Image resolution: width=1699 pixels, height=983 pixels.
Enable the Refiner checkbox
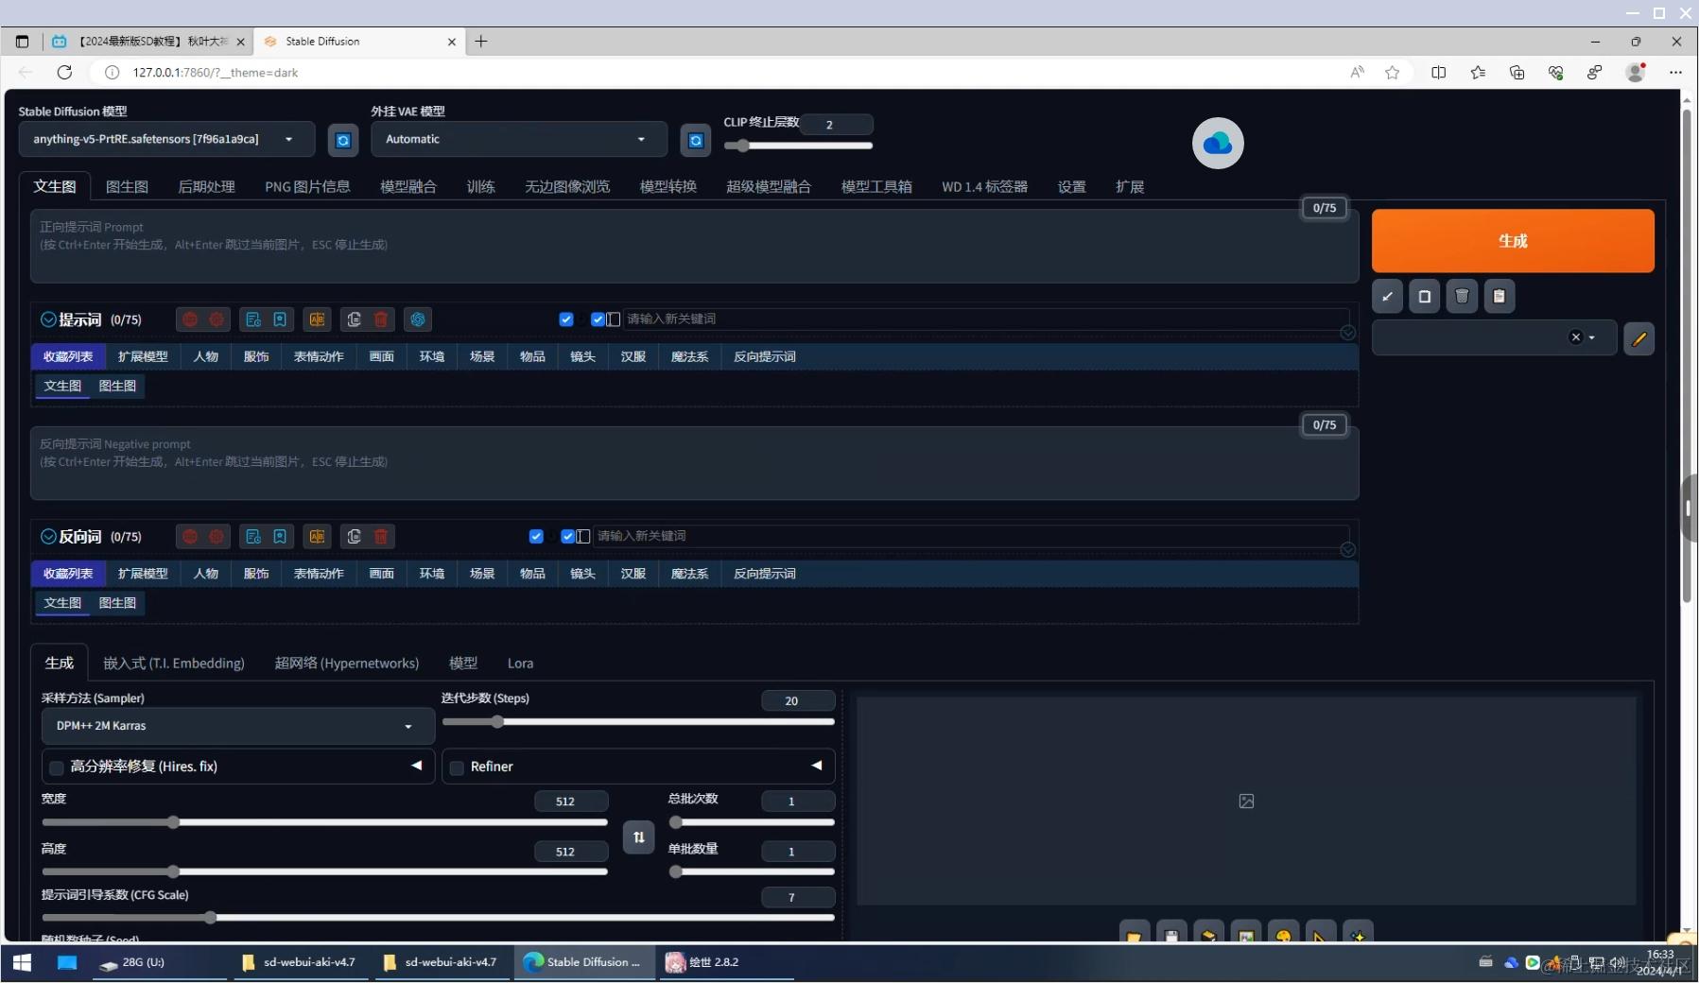[x=458, y=767]
